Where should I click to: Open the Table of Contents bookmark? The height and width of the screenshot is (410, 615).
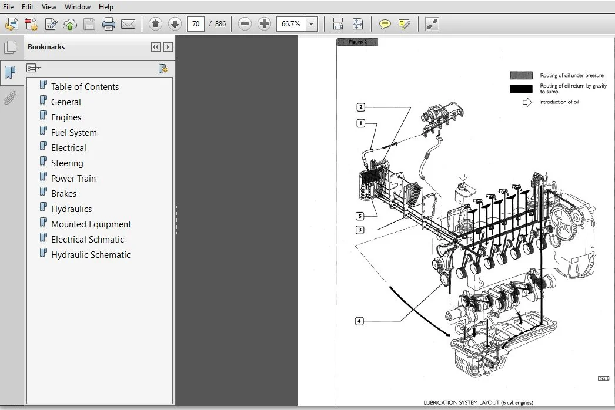click(x=85, y=86)
